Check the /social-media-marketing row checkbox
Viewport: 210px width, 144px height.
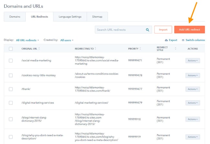pyautogui.click(x=11, y=61)
